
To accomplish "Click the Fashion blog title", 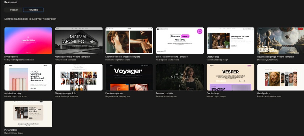I will click(212, 93).
